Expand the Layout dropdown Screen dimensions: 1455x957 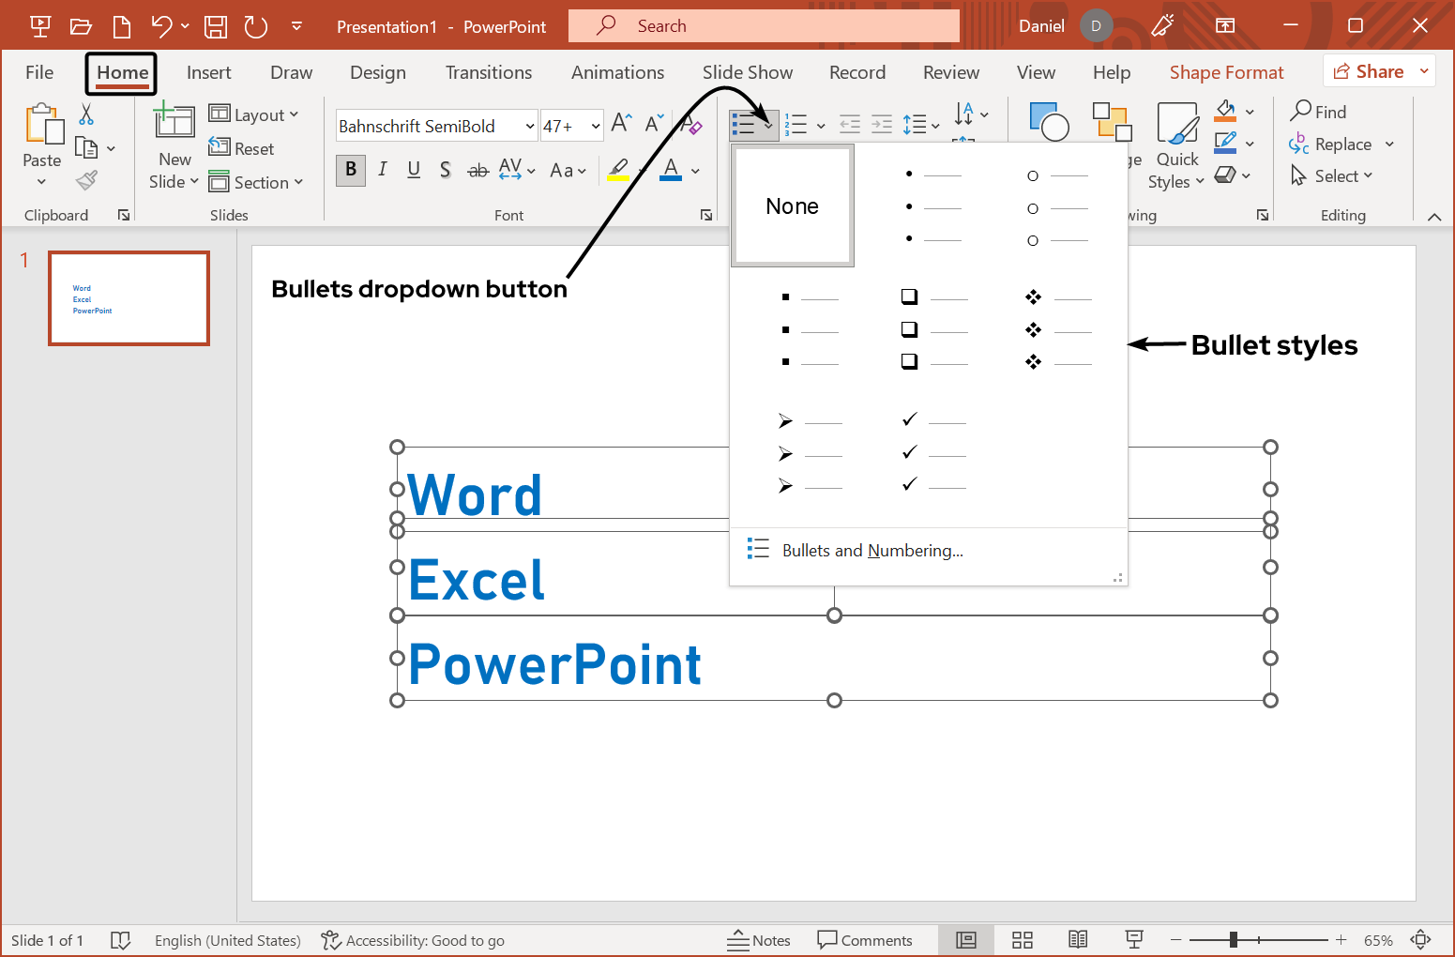tap(253, 114)
